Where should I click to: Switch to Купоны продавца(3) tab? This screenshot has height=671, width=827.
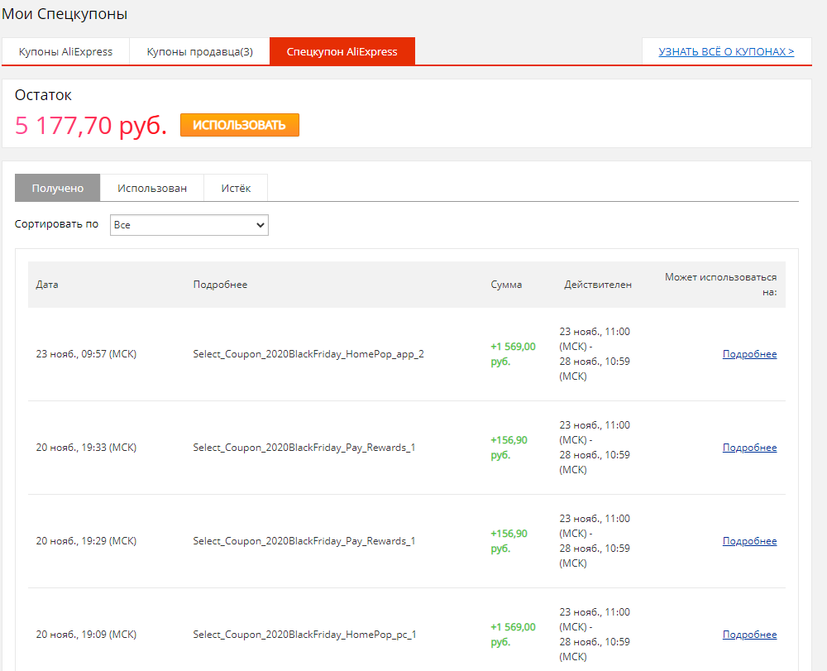click(x=199, y=51)
